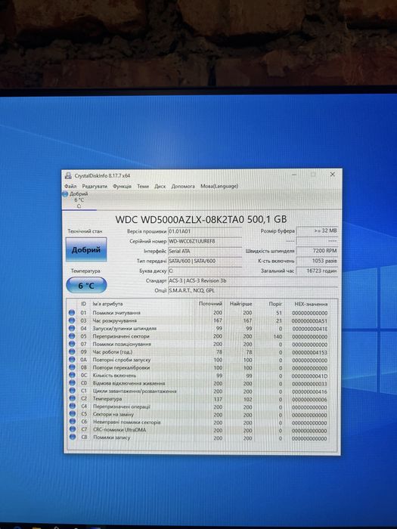
Task: Click status dot for C2 Температура
Action: pos(72,398)
